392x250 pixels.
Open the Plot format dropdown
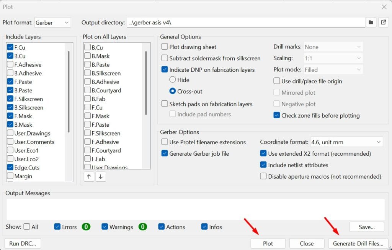53,23
